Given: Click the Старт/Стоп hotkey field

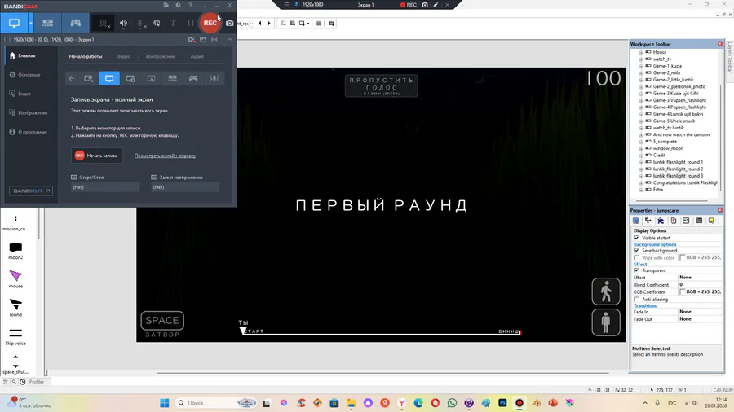Looking at the screenshot, I should click(x=105, y=187).
